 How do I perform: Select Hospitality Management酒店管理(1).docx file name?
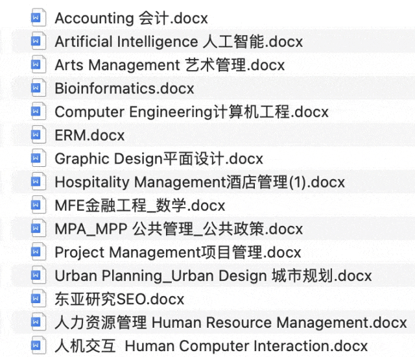(200, 182)
